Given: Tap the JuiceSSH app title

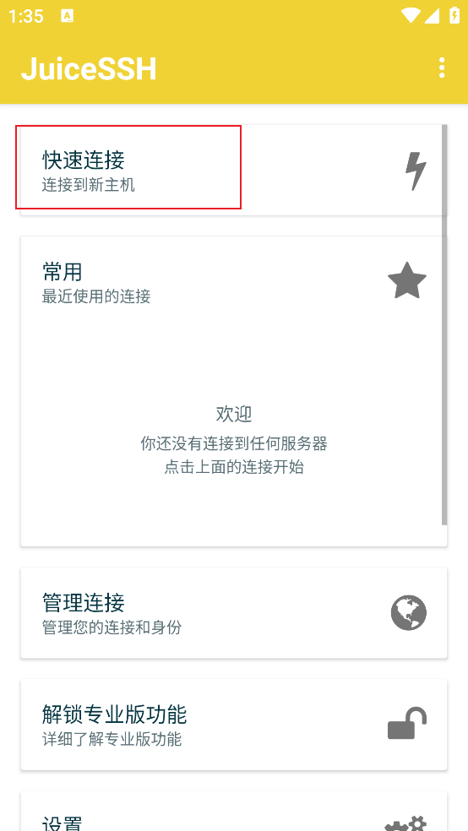Looking at the screenshot, I should click(89, 68).
